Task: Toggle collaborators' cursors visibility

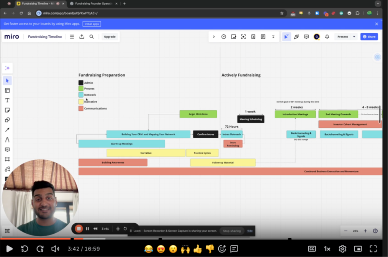Action: (286, 37)
